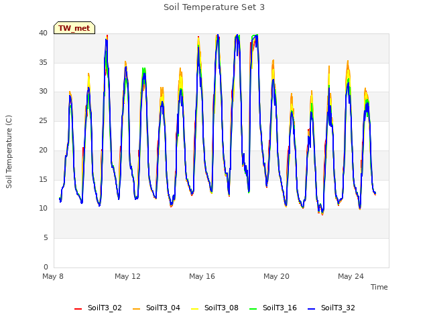
Task: Click the Time x-axis title
Action: coord(379,287)
